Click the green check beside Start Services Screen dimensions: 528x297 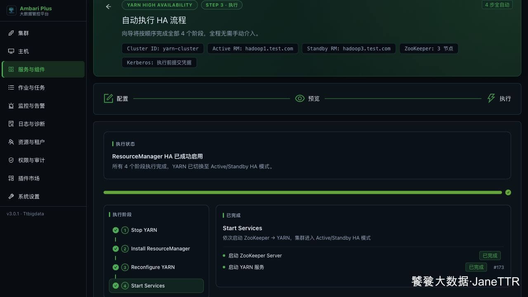115,285
